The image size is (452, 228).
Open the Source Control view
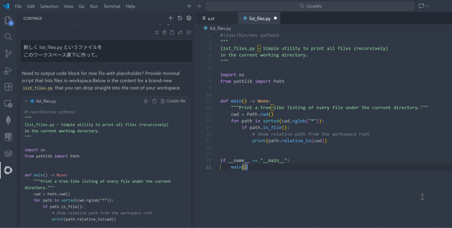coord(8,53)
